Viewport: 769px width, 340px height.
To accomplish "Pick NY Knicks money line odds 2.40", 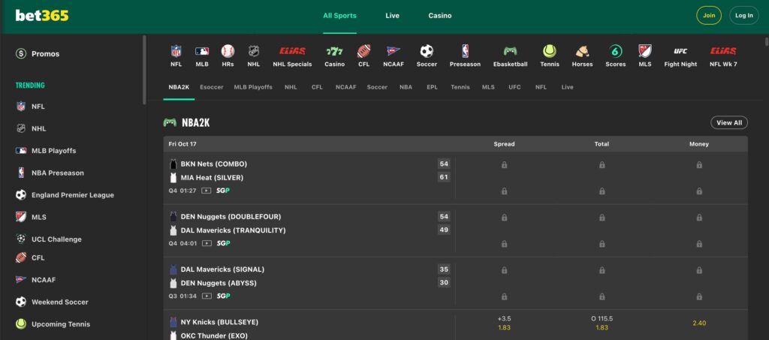I will point(698,323).
